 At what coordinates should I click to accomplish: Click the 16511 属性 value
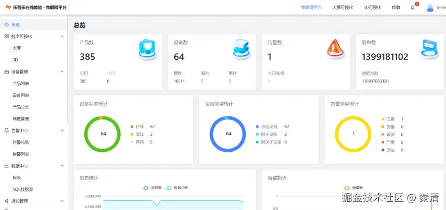pyautogui.click(x=179, y=81)
